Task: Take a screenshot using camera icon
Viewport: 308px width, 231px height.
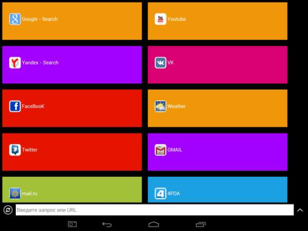Action: (72, 224)
